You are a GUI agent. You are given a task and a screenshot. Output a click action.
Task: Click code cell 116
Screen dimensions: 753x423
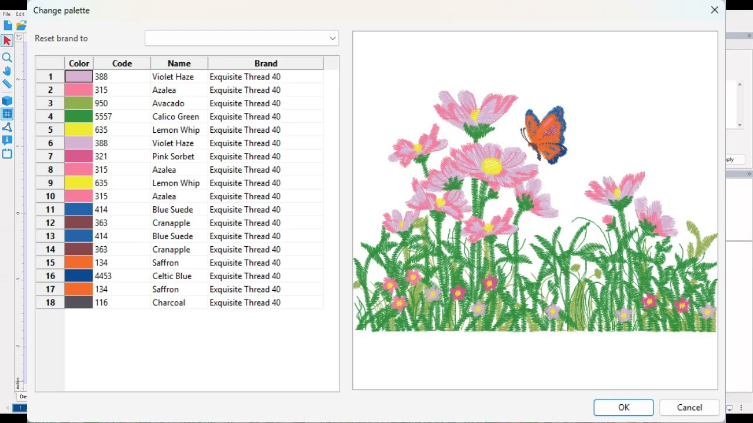pyautogui.click(x=122, y=303)
